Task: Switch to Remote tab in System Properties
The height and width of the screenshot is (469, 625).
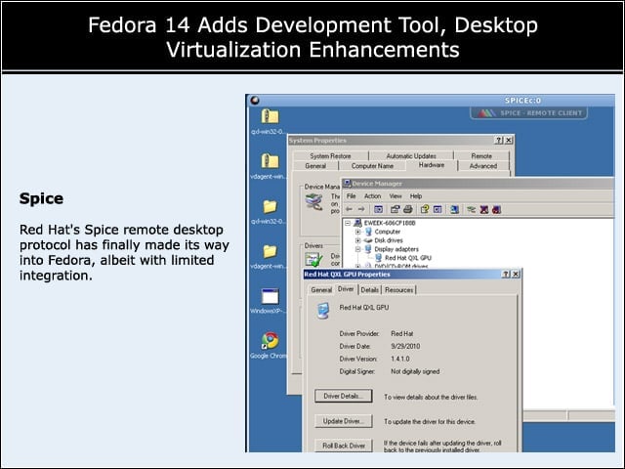Action: (481, 156)
